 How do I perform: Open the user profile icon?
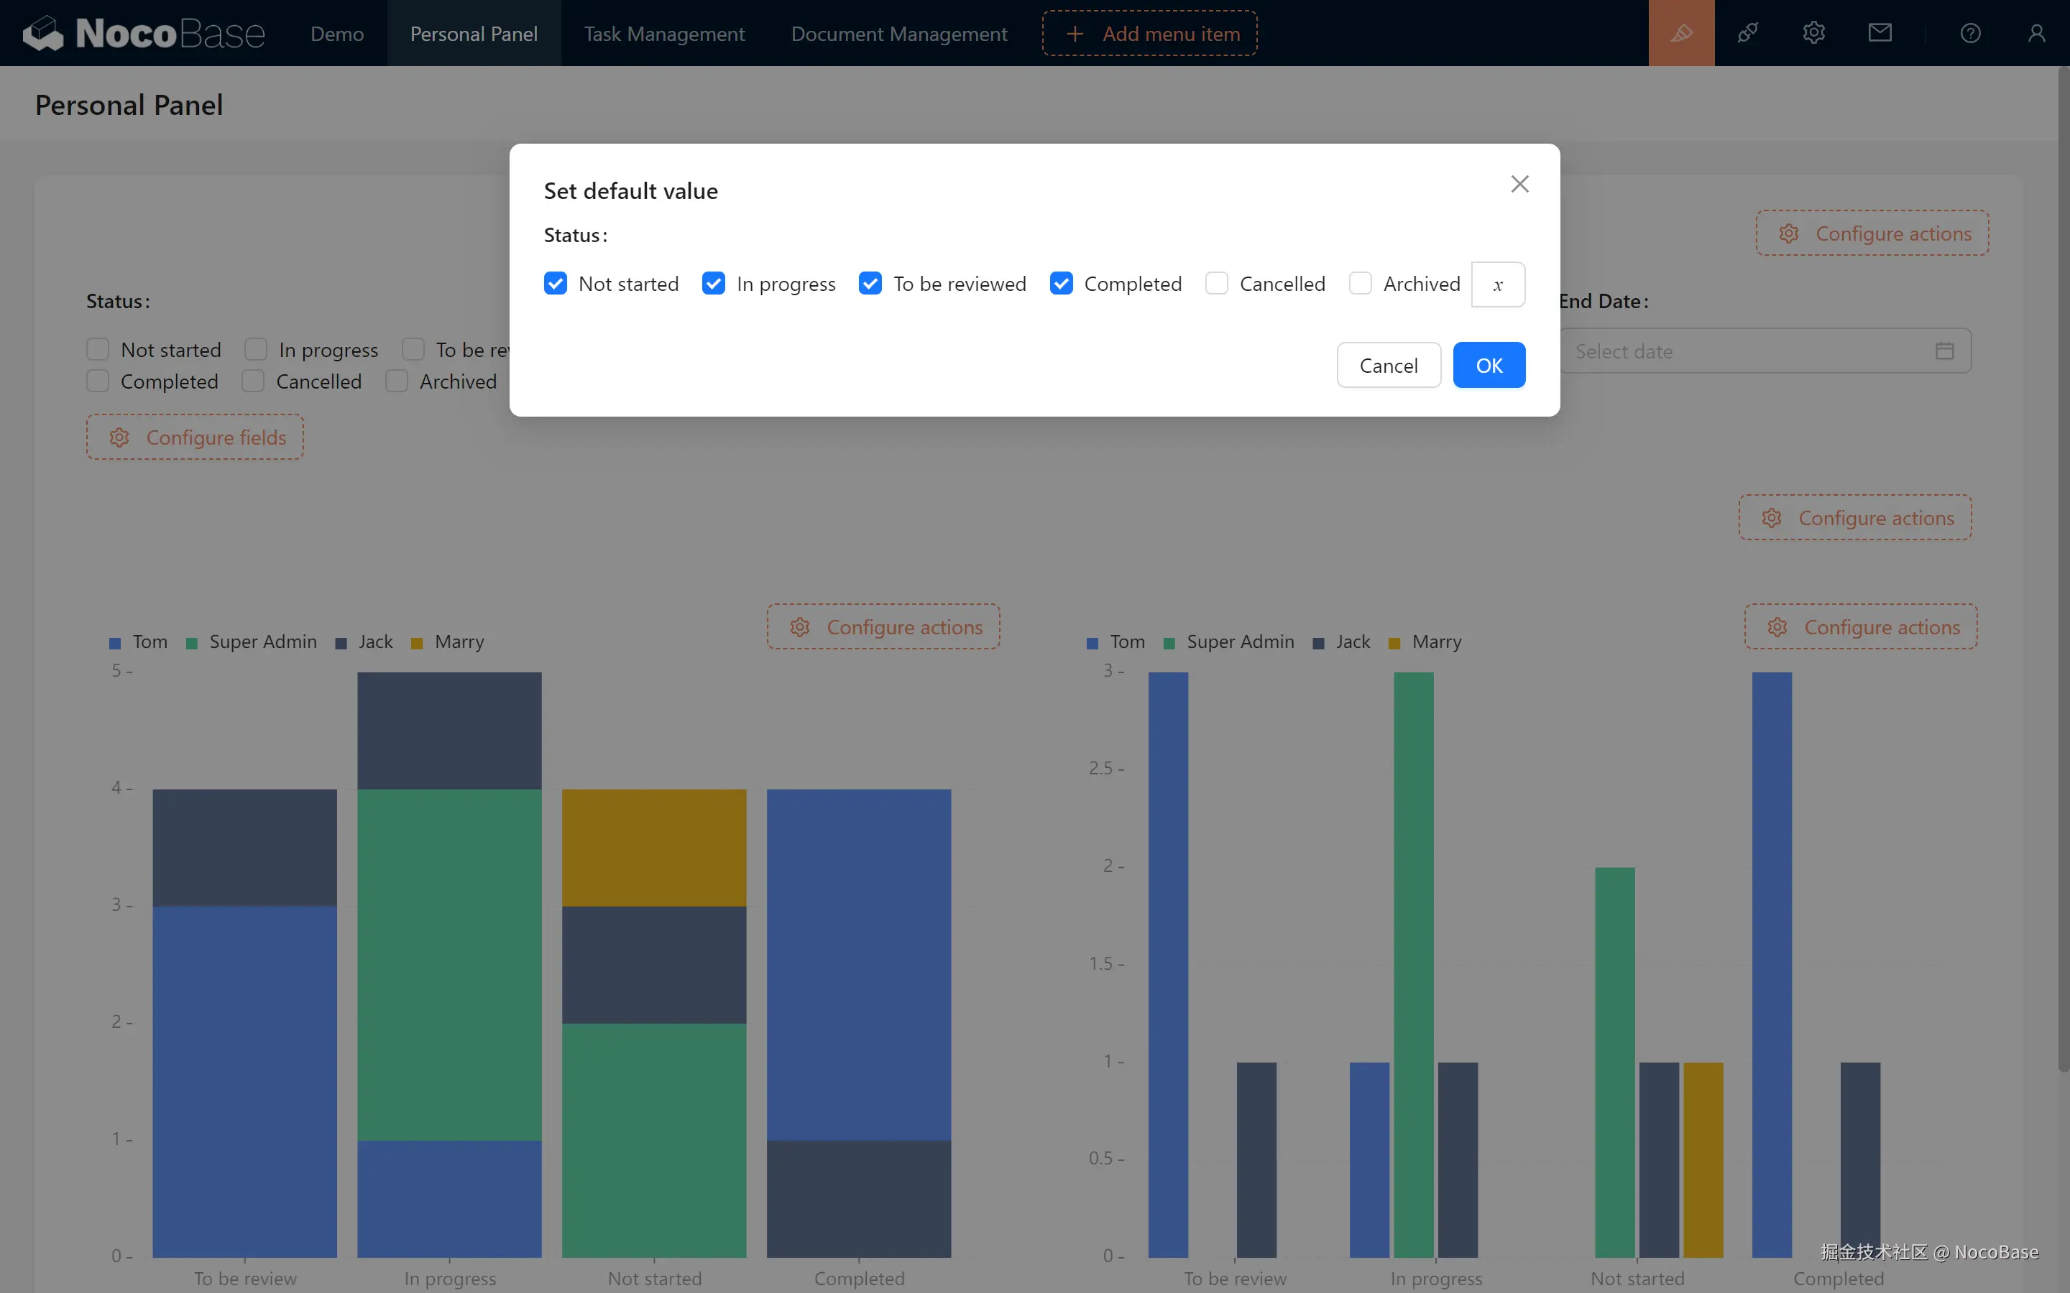2035,33
